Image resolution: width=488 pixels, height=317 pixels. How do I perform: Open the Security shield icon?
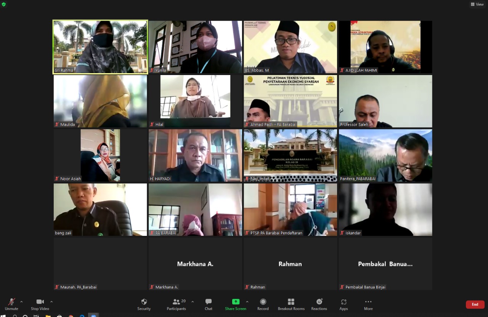point(144,304)
